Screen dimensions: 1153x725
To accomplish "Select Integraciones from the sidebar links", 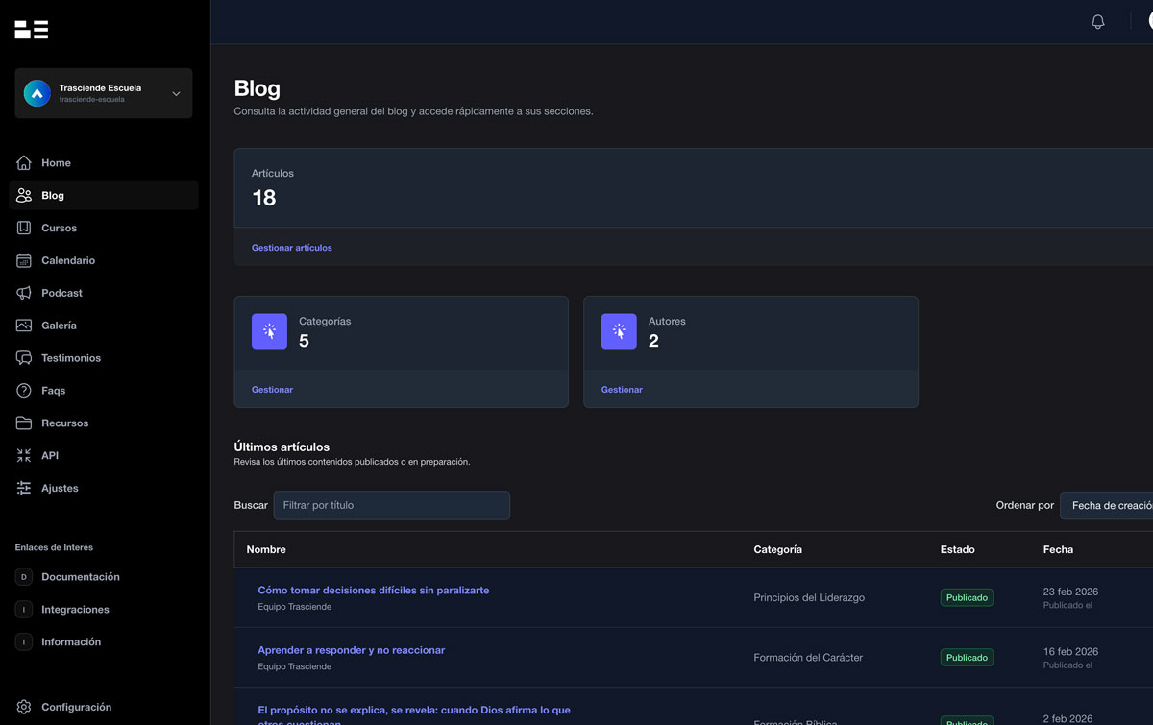I will (x=74, y=609).
